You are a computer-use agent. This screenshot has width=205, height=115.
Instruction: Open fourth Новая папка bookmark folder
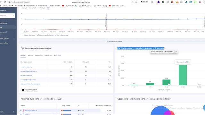[43, 6]
